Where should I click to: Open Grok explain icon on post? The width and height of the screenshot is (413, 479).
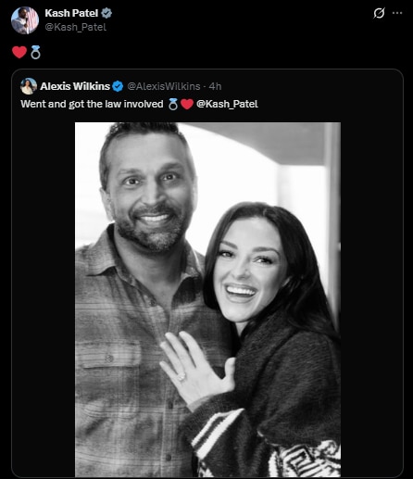[379, 13]
